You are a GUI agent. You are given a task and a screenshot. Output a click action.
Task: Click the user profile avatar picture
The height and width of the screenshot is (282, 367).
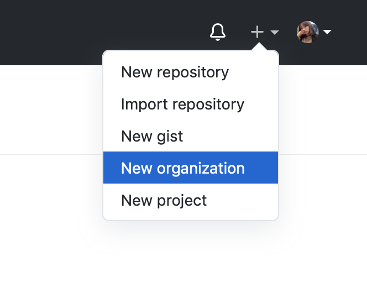coord(307,32)
